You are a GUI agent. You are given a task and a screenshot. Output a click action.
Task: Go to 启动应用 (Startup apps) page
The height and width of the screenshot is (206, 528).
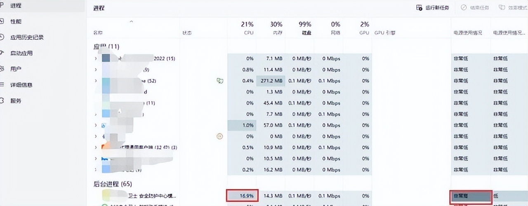pyautogui.click(x=21, y=53)
